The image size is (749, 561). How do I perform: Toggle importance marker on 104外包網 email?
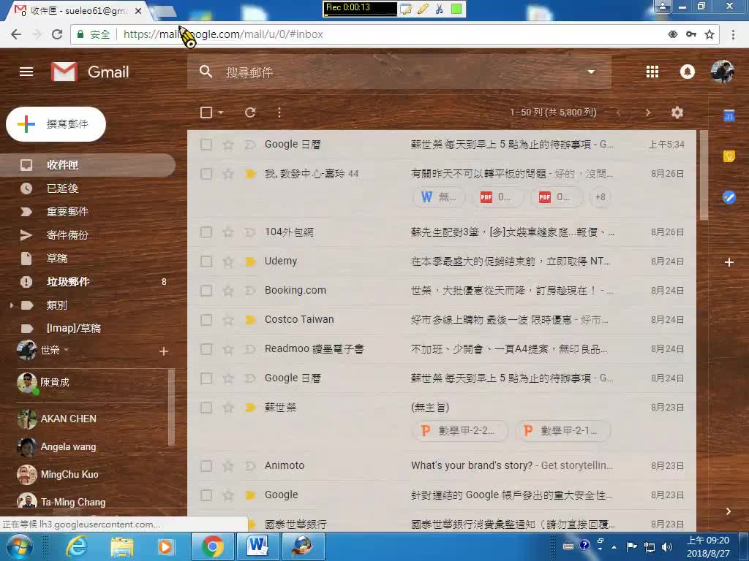tap(250, 232)
